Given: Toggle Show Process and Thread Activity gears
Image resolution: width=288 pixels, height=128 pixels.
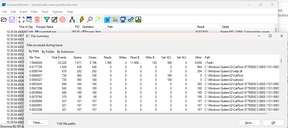Looking at the screenshot, I should [x=131, y=20].
